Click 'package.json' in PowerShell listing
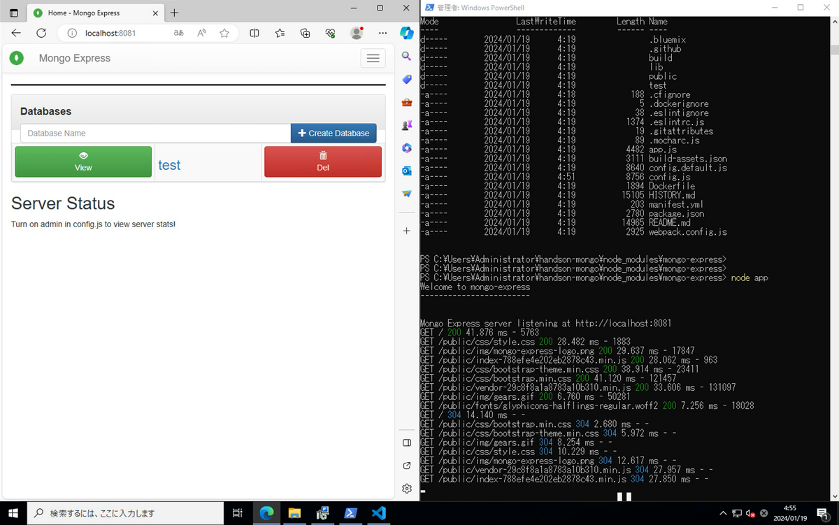This screenshot has height=525, width=839. (677, 213)
